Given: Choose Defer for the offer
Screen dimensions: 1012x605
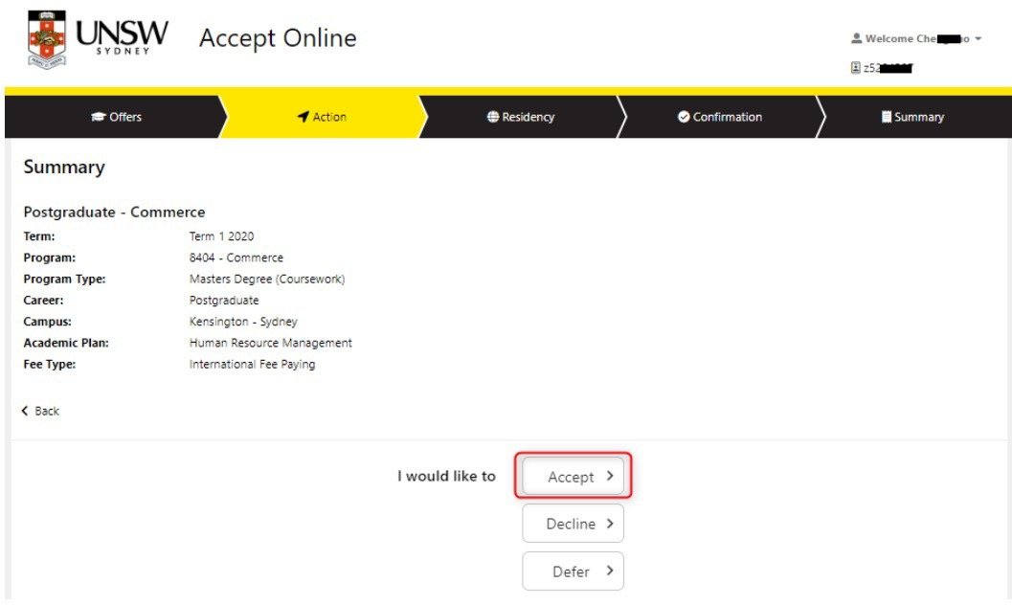Looking at the screenshot, I should click(x=572, y=571).
